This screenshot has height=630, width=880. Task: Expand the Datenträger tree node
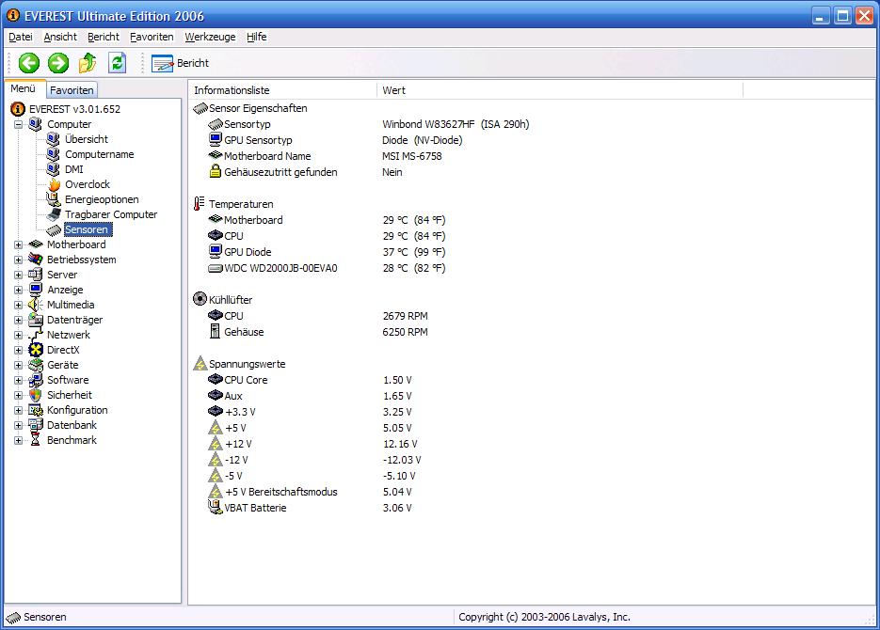click(x=19, y=320)
